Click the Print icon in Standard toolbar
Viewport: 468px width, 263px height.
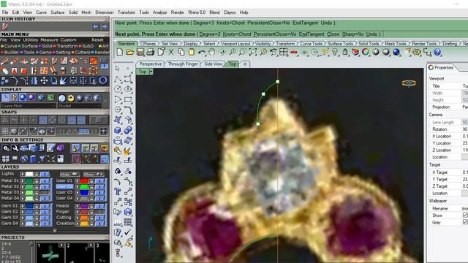tap(151, 52)
